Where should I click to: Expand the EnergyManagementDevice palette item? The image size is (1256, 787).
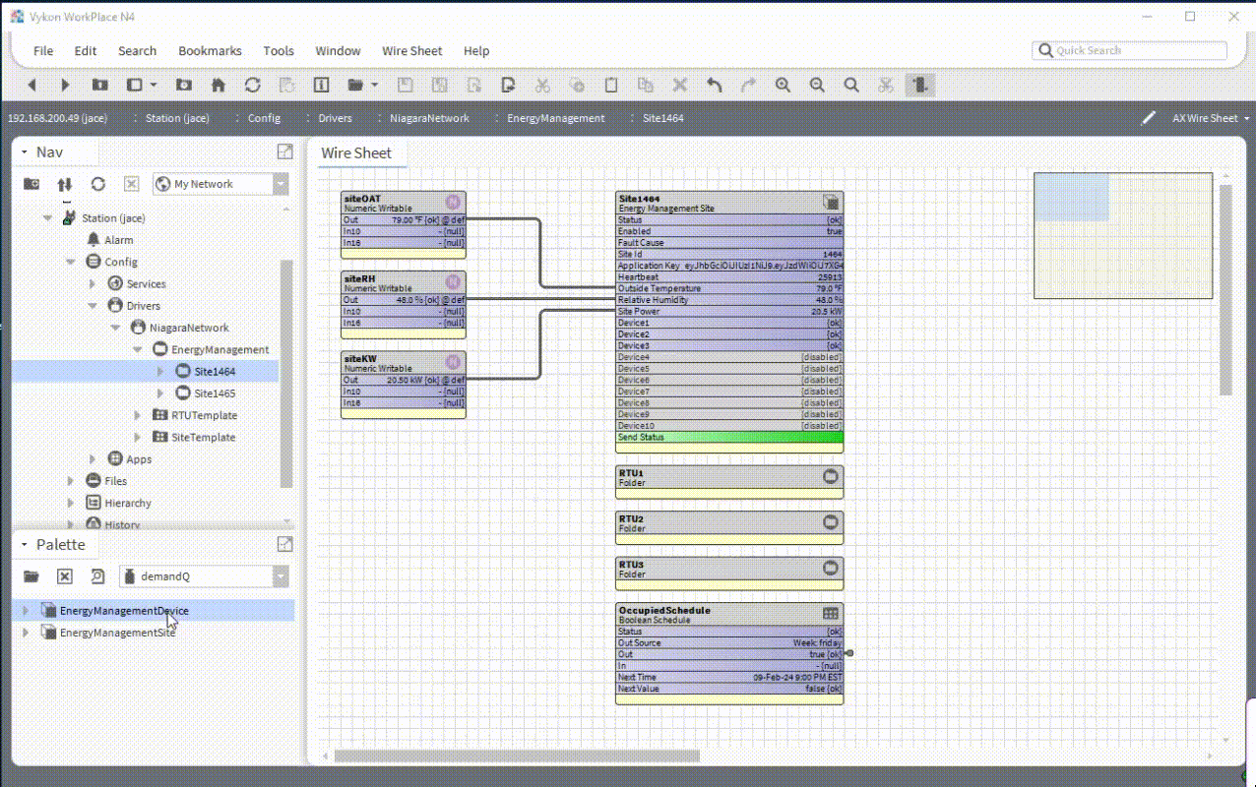point(26,611)
